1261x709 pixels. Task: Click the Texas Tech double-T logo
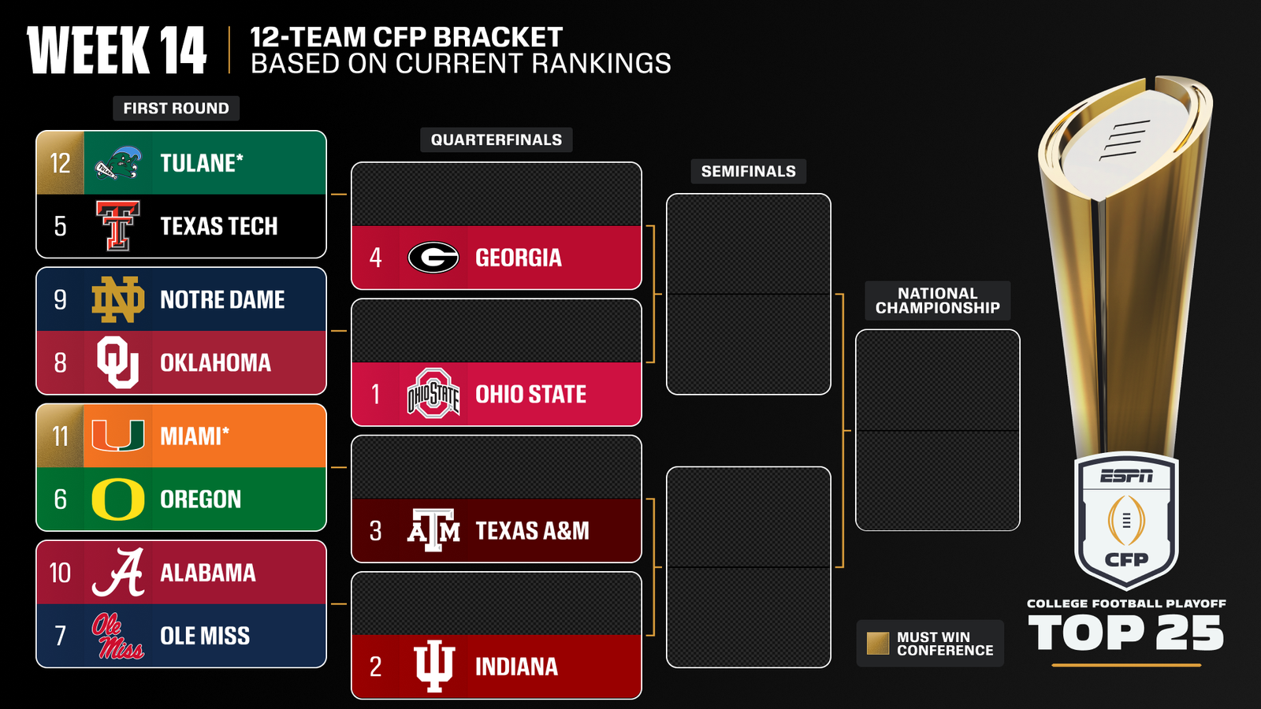tap(118, 226)
